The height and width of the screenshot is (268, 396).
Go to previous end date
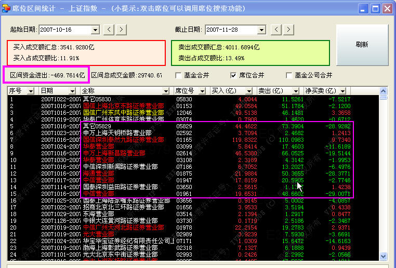pos(276,30)
